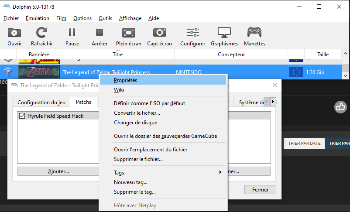Open Configurer settings icon

tap(192, 33)
